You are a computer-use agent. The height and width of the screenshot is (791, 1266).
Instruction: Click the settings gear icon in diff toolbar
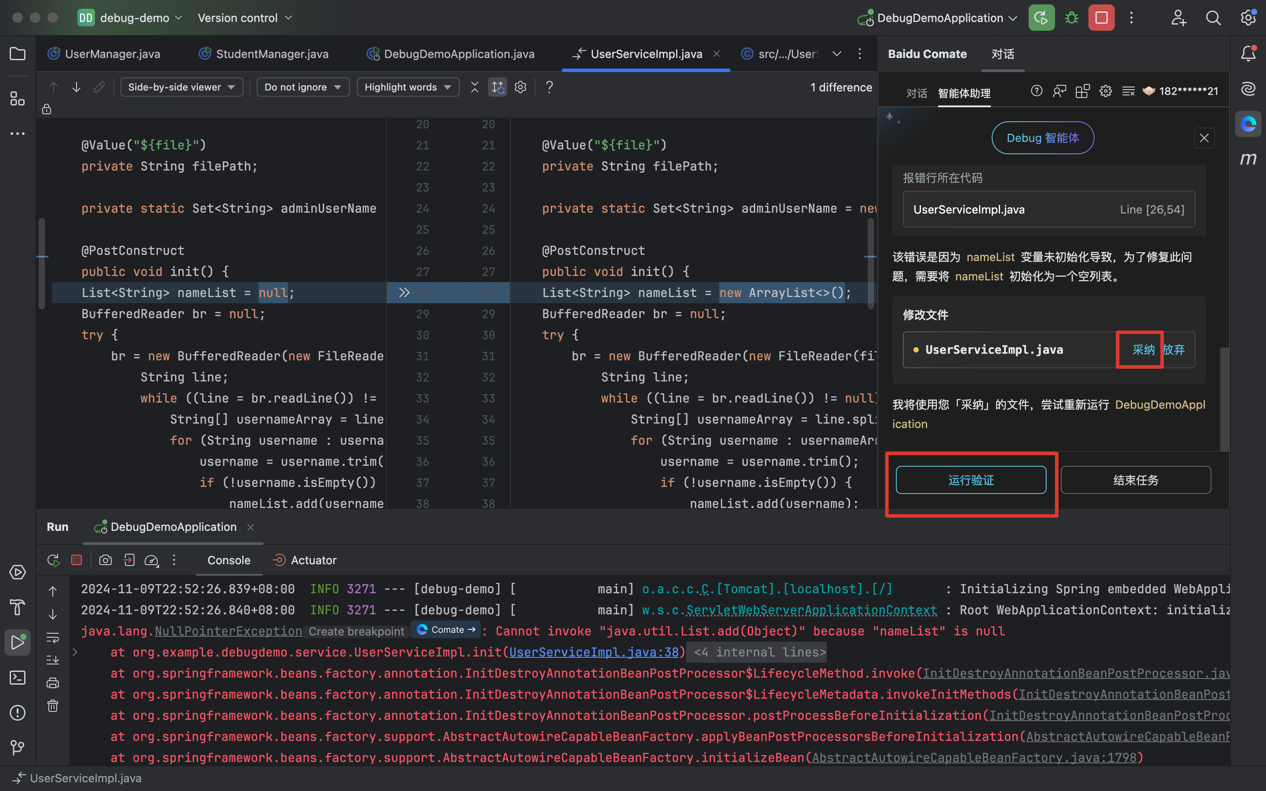tap(520, 87)
